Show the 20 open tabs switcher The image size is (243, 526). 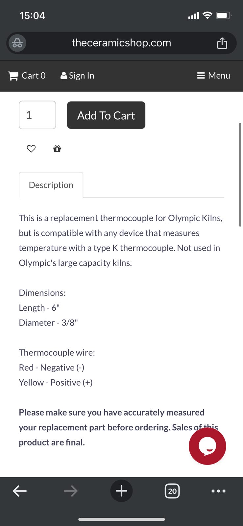pos(172,491)
